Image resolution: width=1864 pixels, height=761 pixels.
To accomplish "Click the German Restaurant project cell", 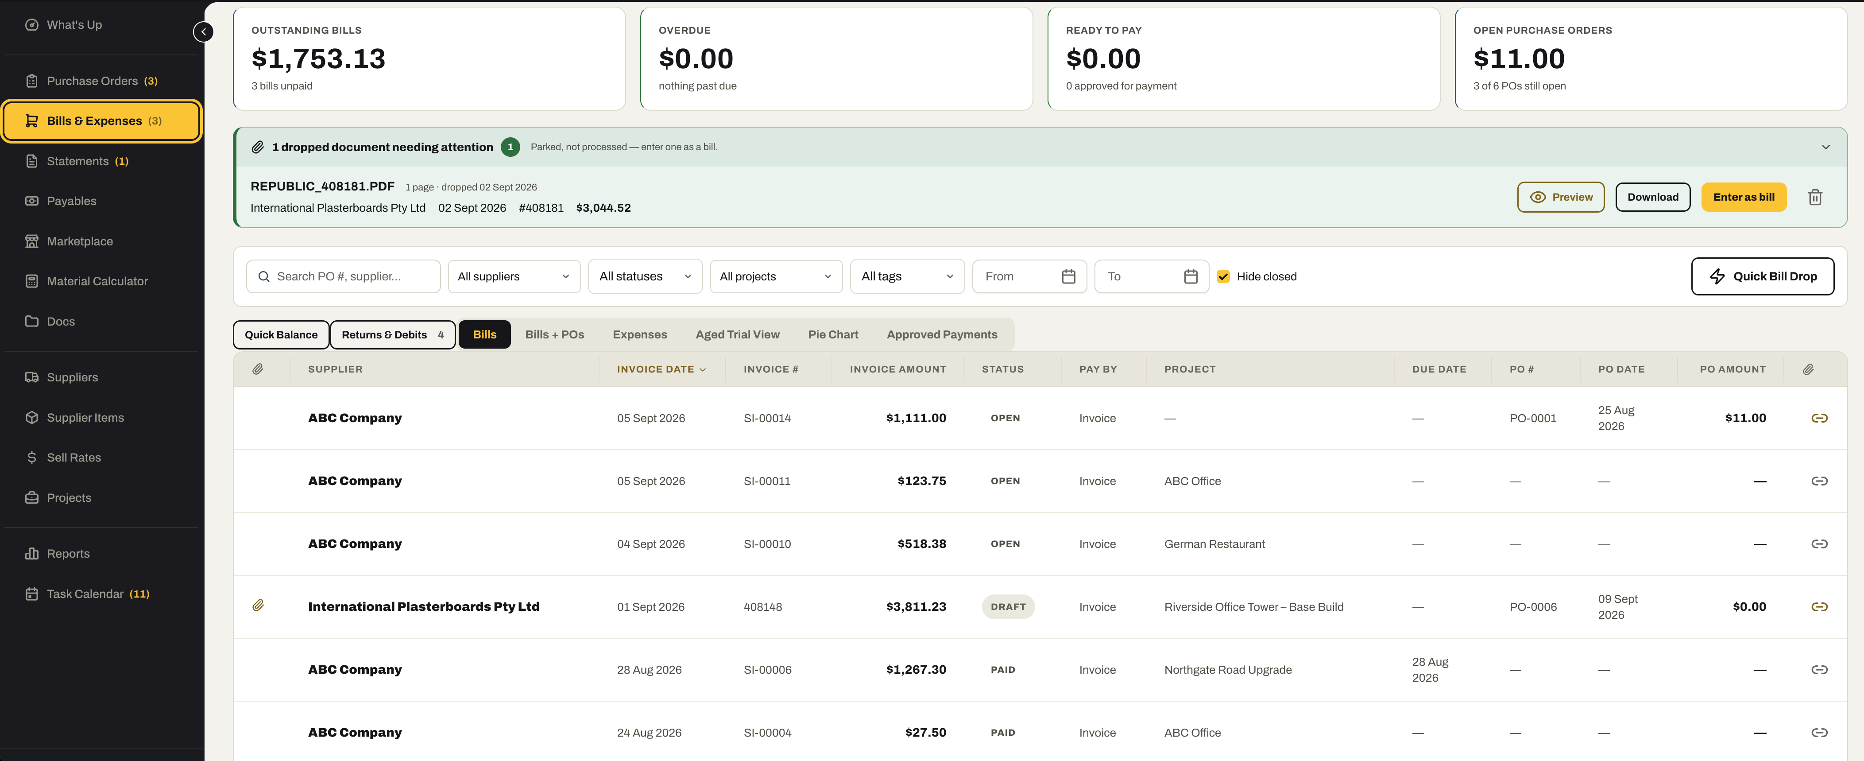I will [x=1214, y=544].
